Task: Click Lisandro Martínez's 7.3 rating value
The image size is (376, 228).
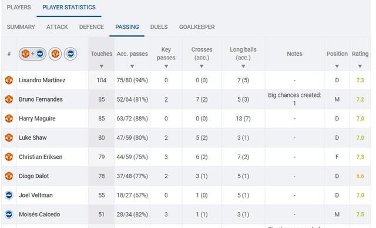Action: coord(360,80)
